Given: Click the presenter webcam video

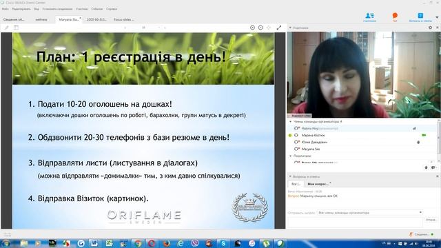Looking at the screenshot, I should [x=364, y=75].
